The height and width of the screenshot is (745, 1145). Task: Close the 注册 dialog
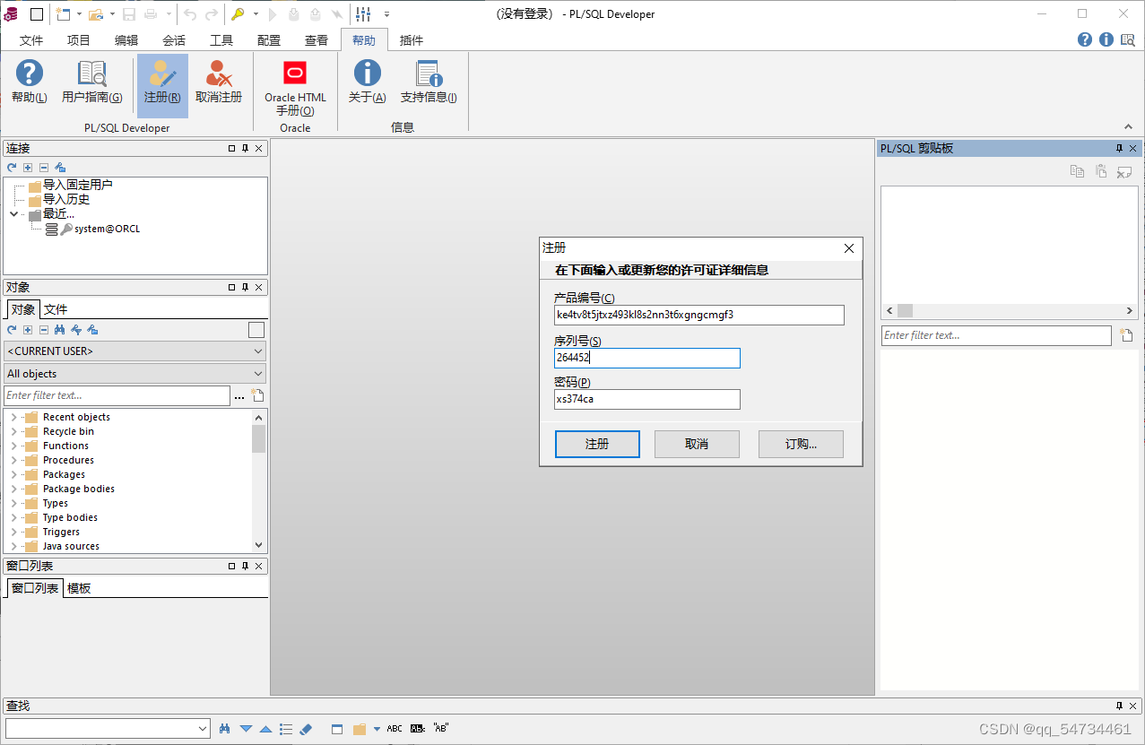pyautogui.click(x=850, y=248)
